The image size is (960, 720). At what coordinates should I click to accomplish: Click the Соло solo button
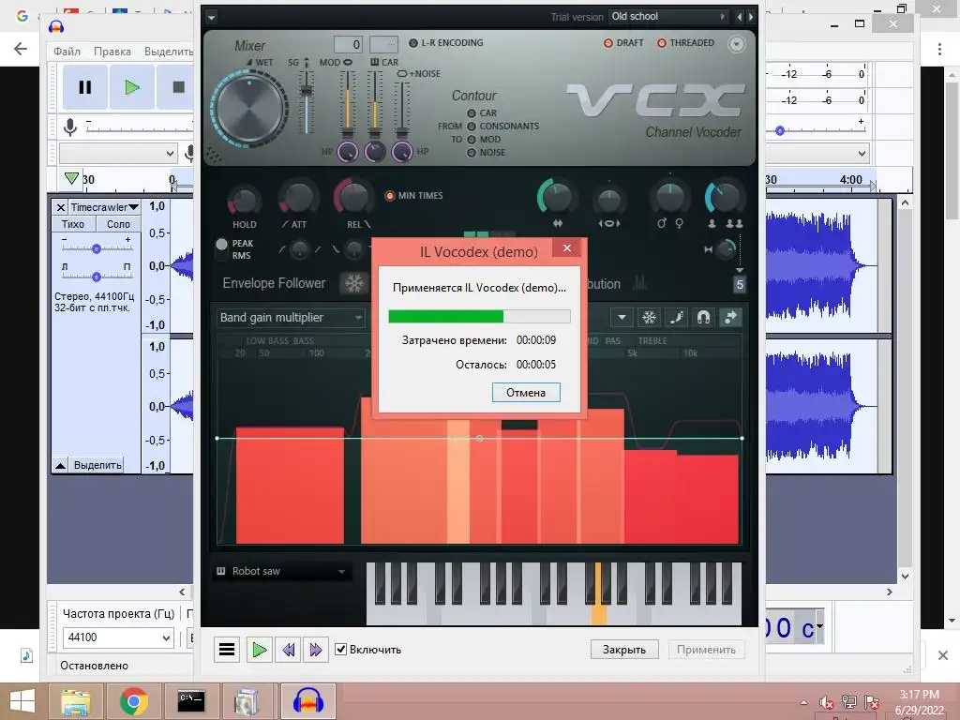tap(118, 224)
